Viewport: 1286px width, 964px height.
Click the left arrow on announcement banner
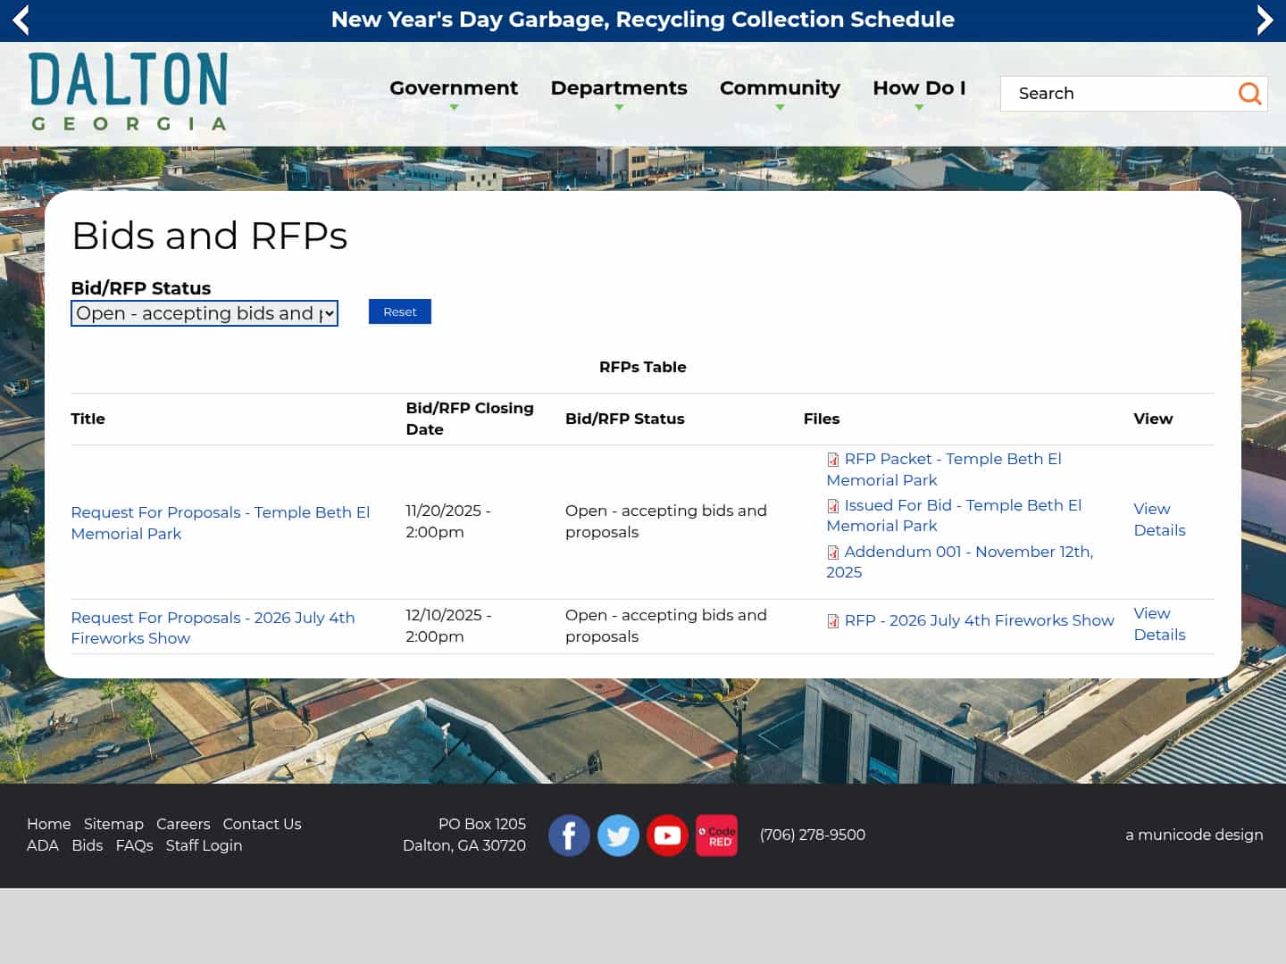coord(20,20)
